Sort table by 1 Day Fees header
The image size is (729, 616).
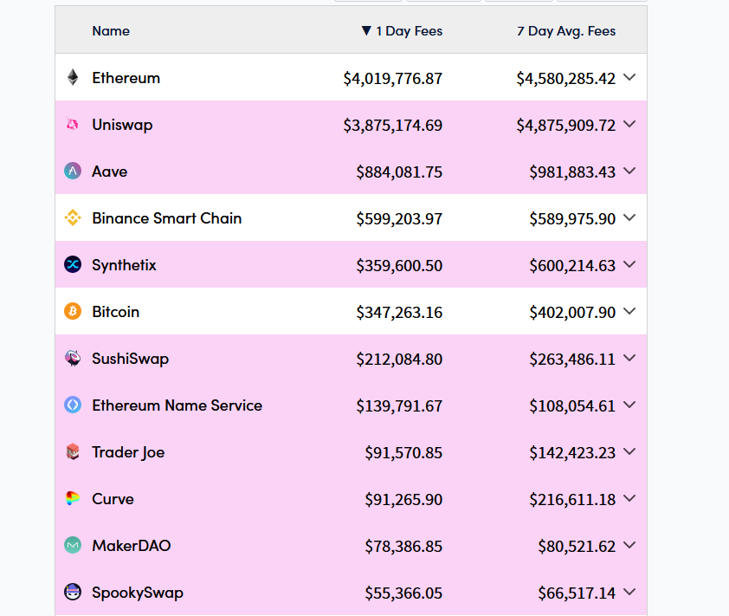[402, 31]
